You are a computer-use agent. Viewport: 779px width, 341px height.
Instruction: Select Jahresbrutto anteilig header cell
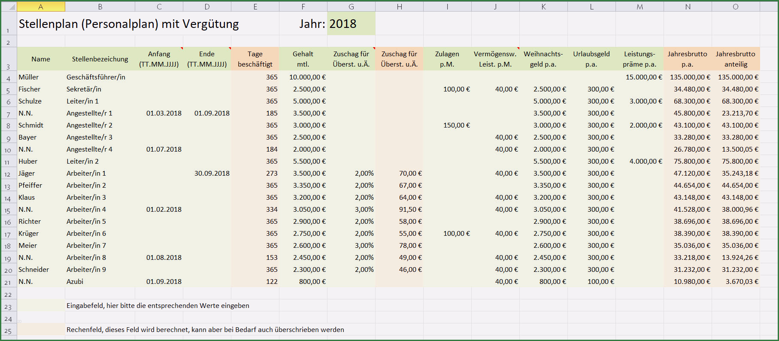point(736,59)
